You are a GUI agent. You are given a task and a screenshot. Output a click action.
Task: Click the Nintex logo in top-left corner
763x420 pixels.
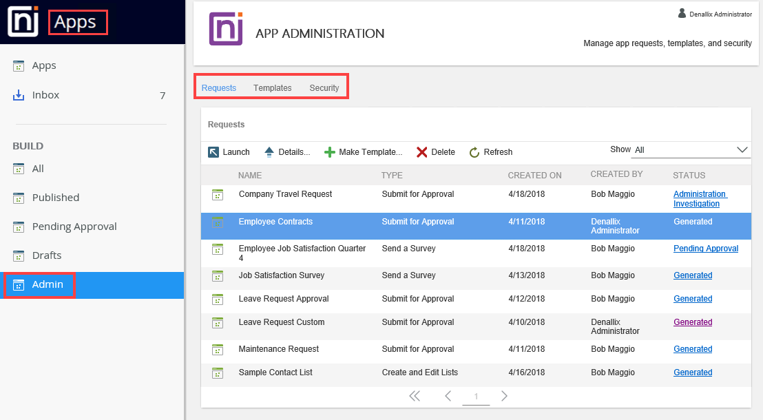[23, 22]
